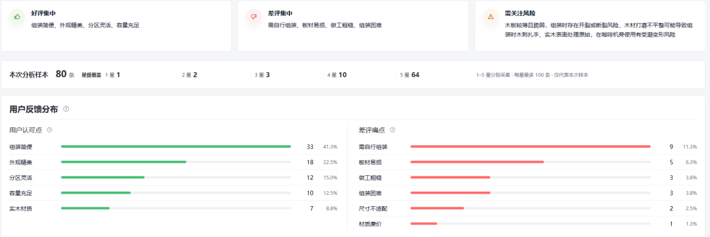Click the 实木材质 row label
The height and width of the screenshot is (237, 710).
click(x=21, y=209)
